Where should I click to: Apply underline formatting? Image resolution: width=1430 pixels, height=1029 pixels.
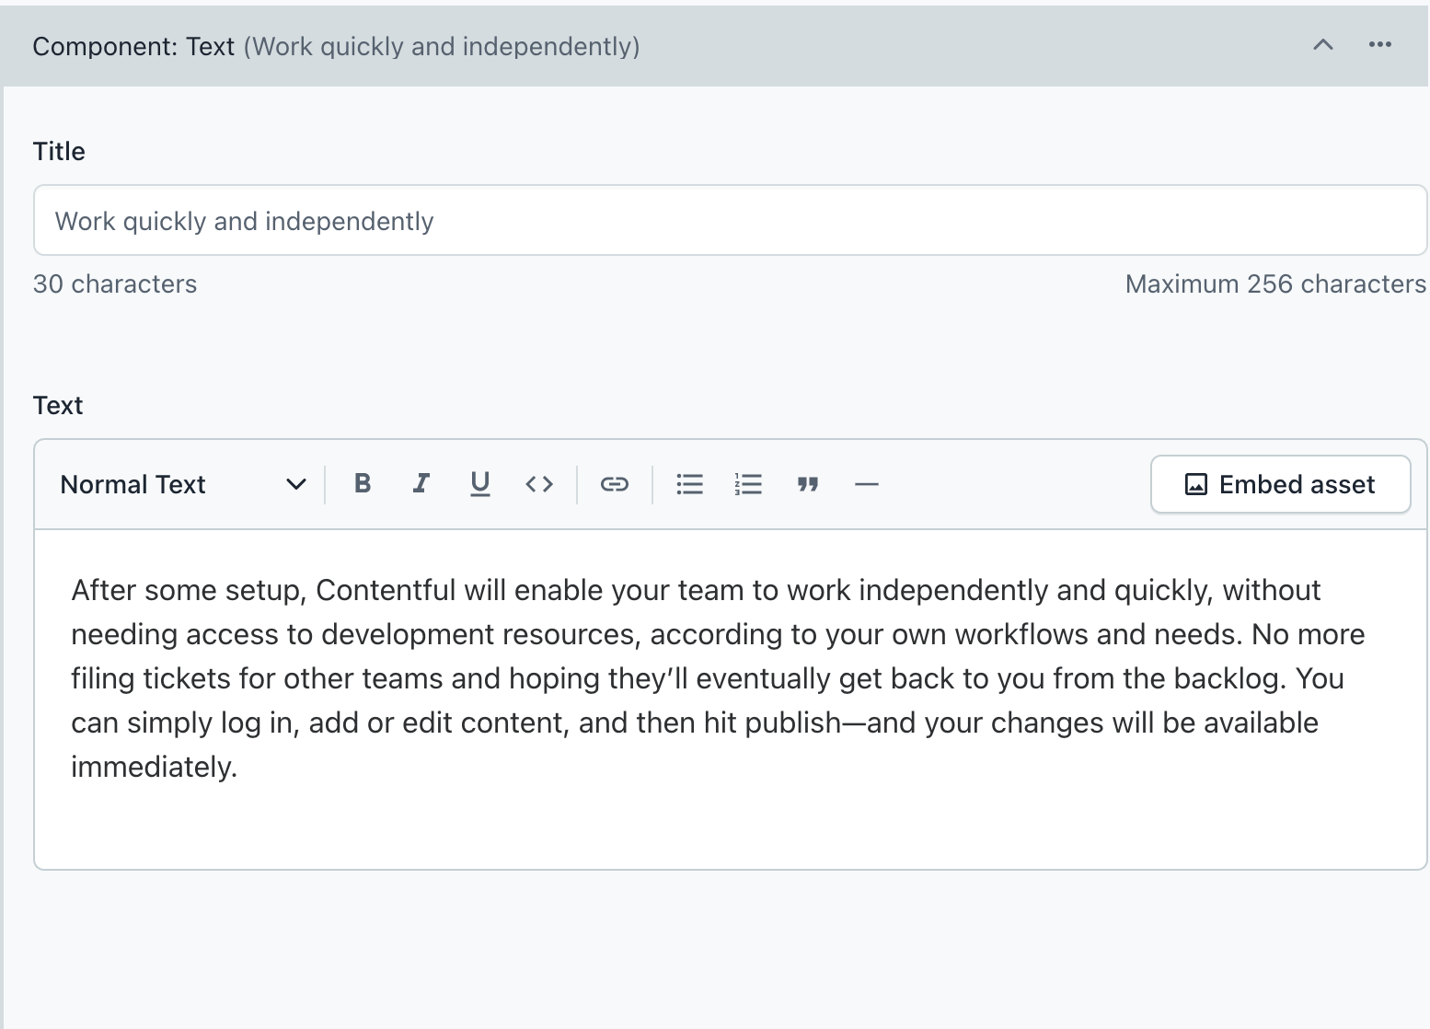[479, 483]
